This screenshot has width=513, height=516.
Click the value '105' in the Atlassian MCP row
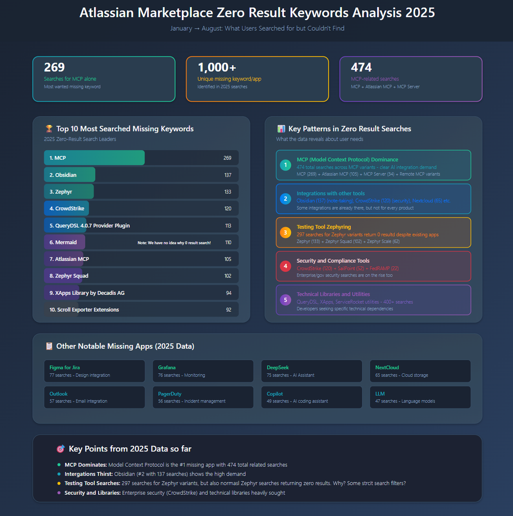[228, 259]
